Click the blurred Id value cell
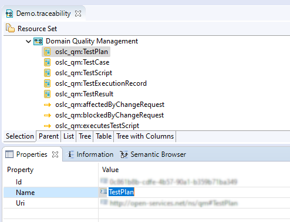Image resolution: width=290 pixels, height=222 pixels. coord(194,181)
